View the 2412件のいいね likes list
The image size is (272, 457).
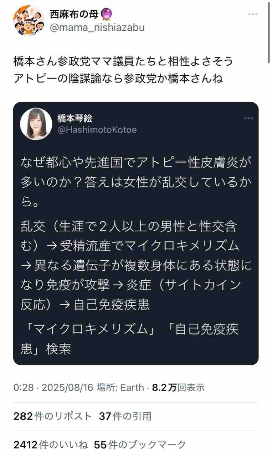pyautogui.click(x=51, y=445)
